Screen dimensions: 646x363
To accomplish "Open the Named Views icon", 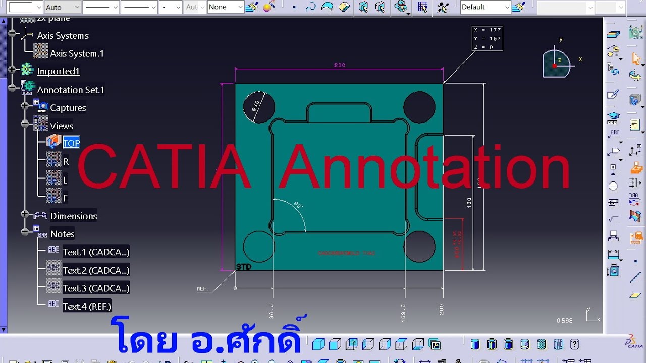I will coord(435,345).
